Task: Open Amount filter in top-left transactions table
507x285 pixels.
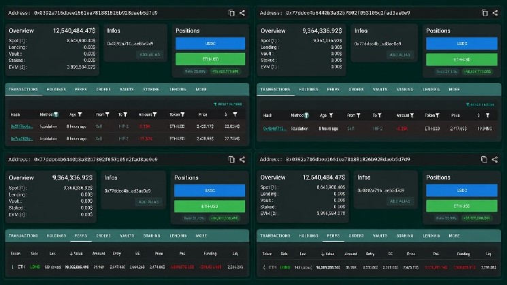Action: 155,115
